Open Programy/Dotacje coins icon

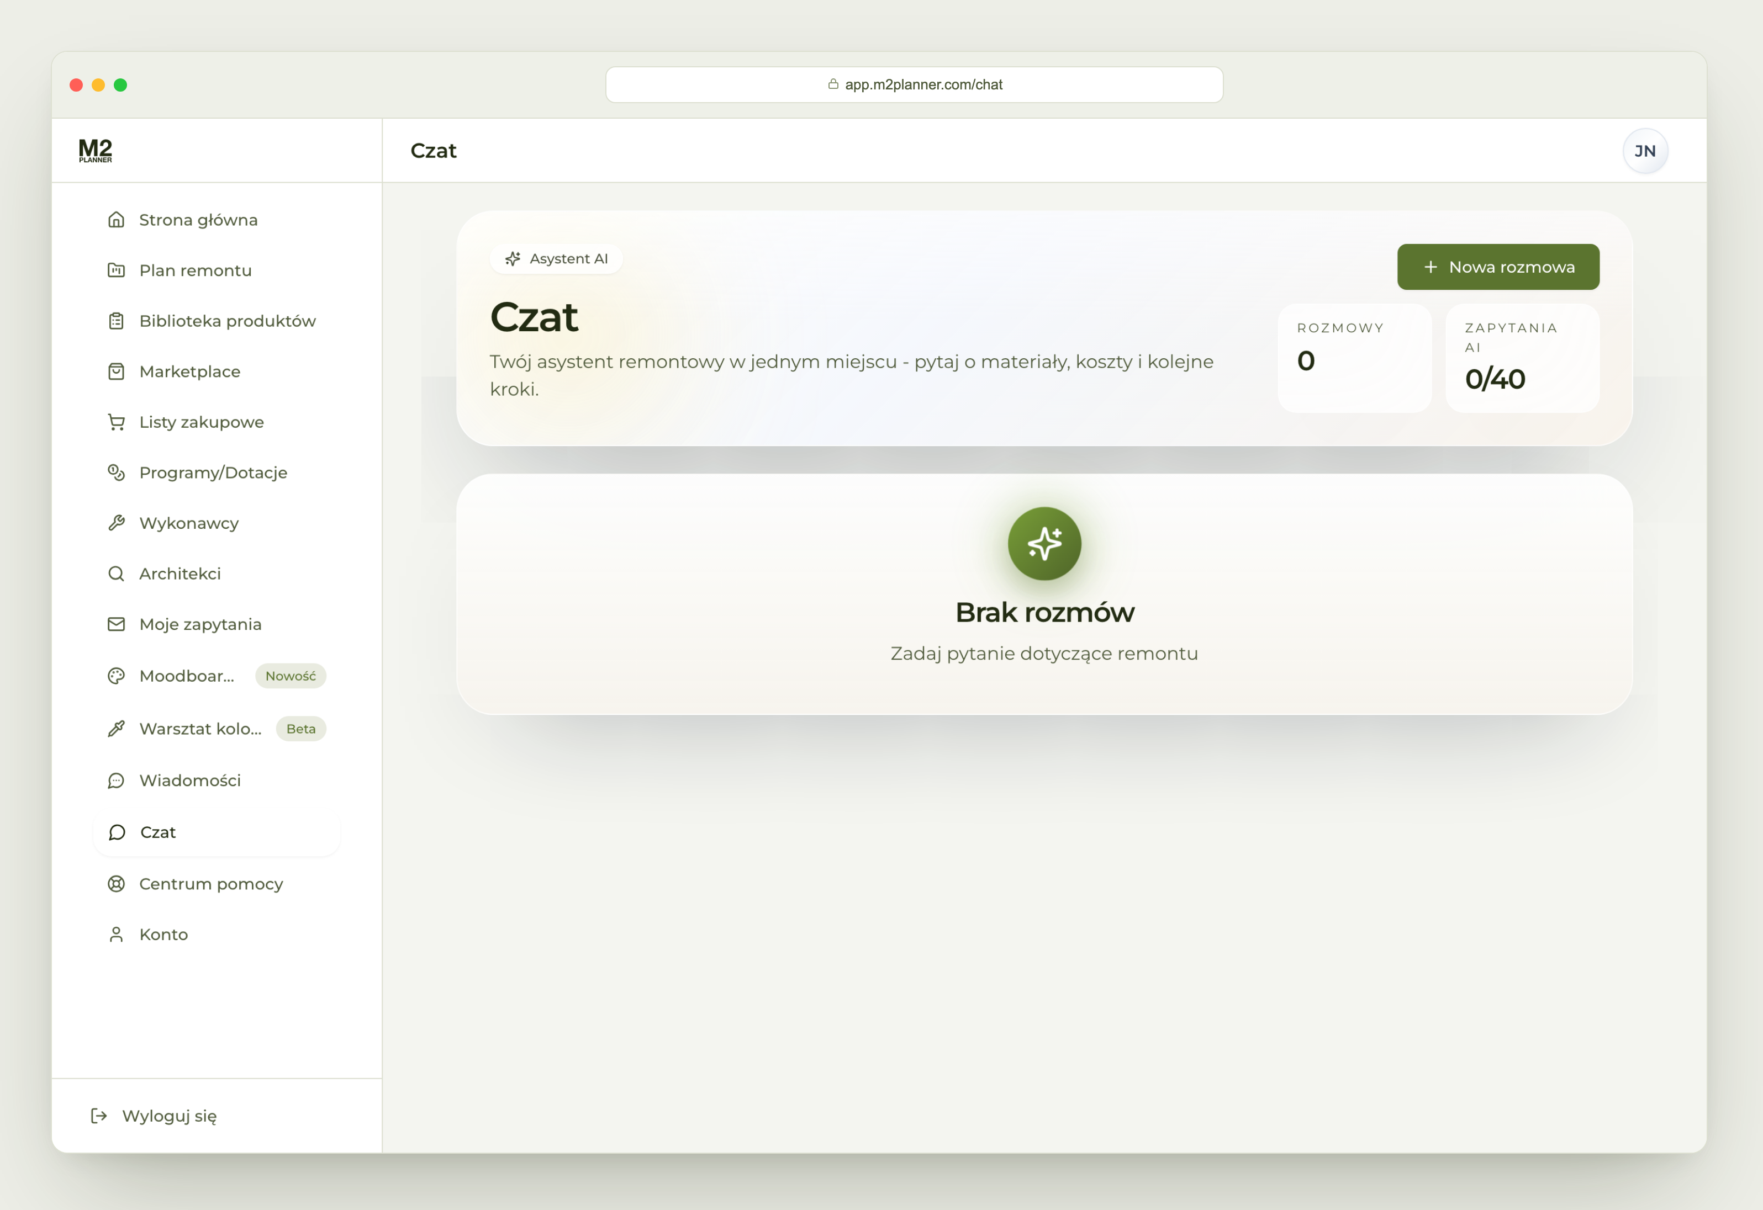tap(116, 473)
